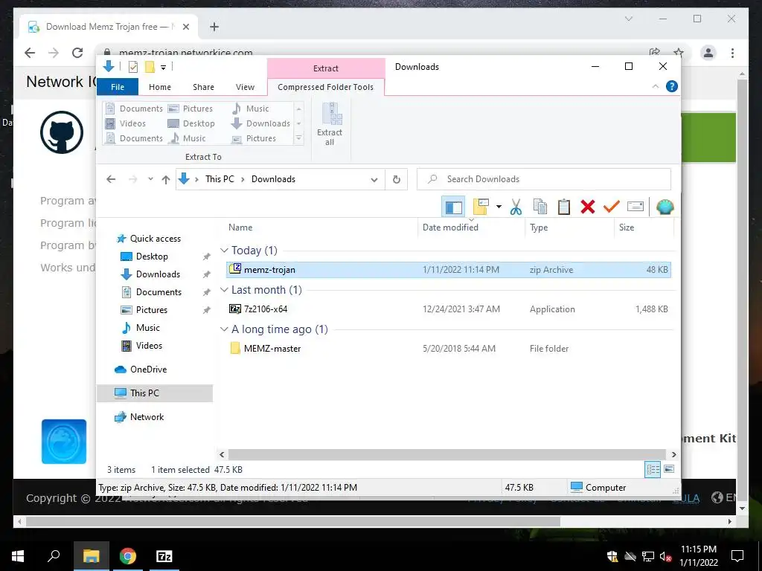This screenshot has width=762, height=571.
Task: Collapse the Last month group
Action: pos(224,290)
